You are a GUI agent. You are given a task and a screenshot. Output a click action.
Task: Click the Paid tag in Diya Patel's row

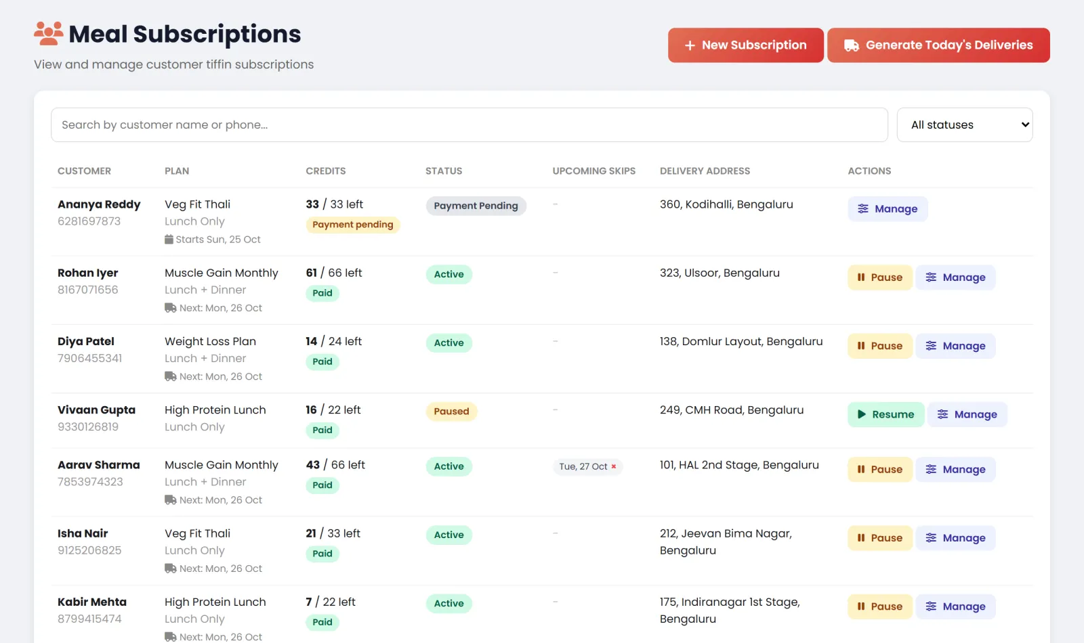pyautogui.click(x=322, y=361)
